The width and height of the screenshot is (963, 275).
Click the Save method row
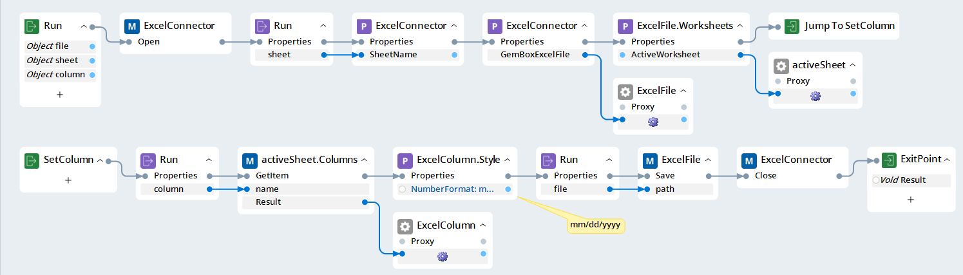pyautogui.click(x=678, y=175)
